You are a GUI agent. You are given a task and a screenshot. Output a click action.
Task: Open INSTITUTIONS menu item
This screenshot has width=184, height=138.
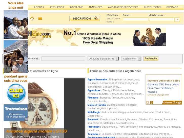coord(152,7)
